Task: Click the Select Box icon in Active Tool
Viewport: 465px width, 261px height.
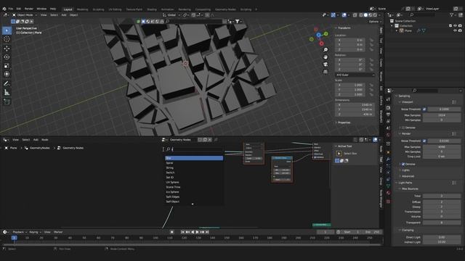Action: point(339,153)
